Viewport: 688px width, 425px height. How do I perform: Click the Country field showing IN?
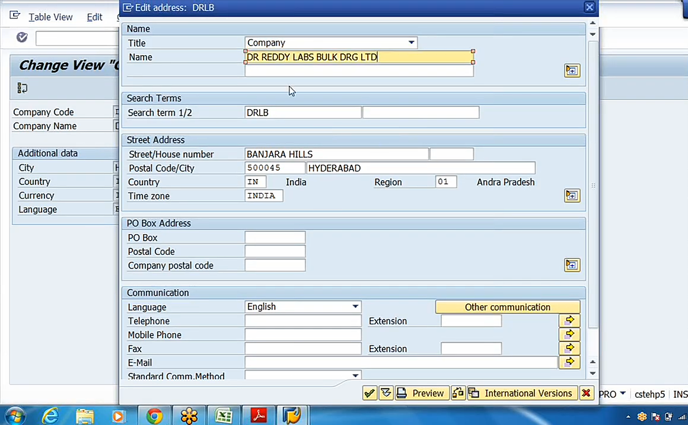[x=256, y=182]
